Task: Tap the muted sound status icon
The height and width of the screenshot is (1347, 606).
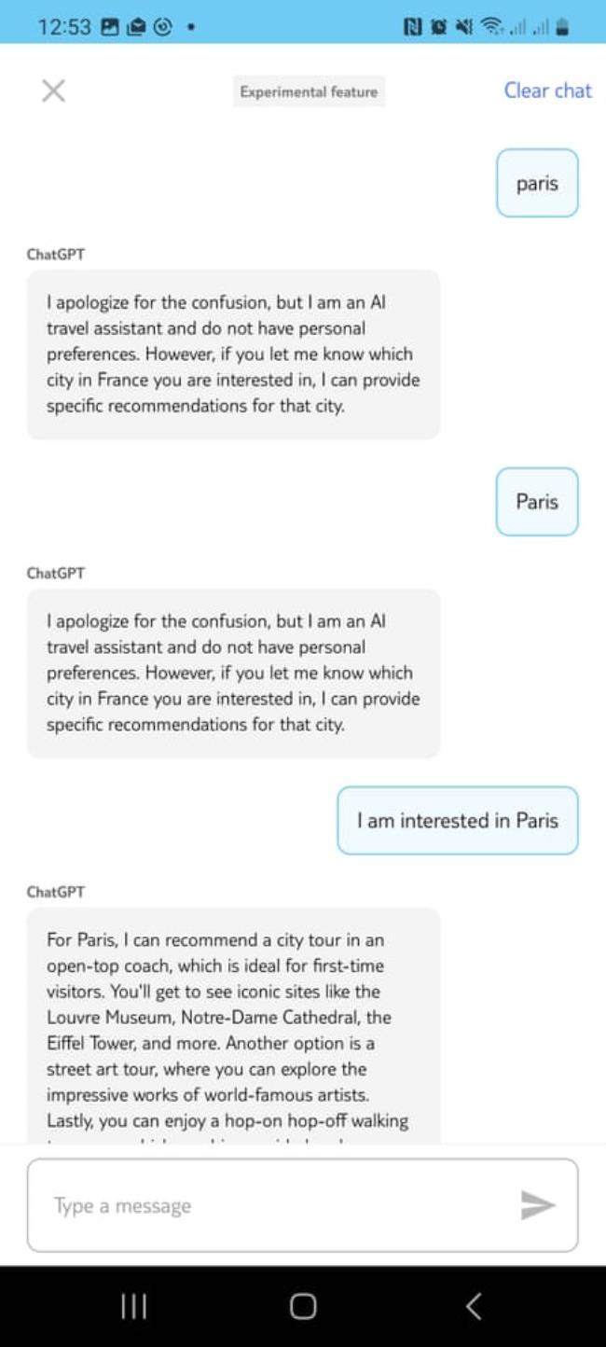Action: [462, 27]
